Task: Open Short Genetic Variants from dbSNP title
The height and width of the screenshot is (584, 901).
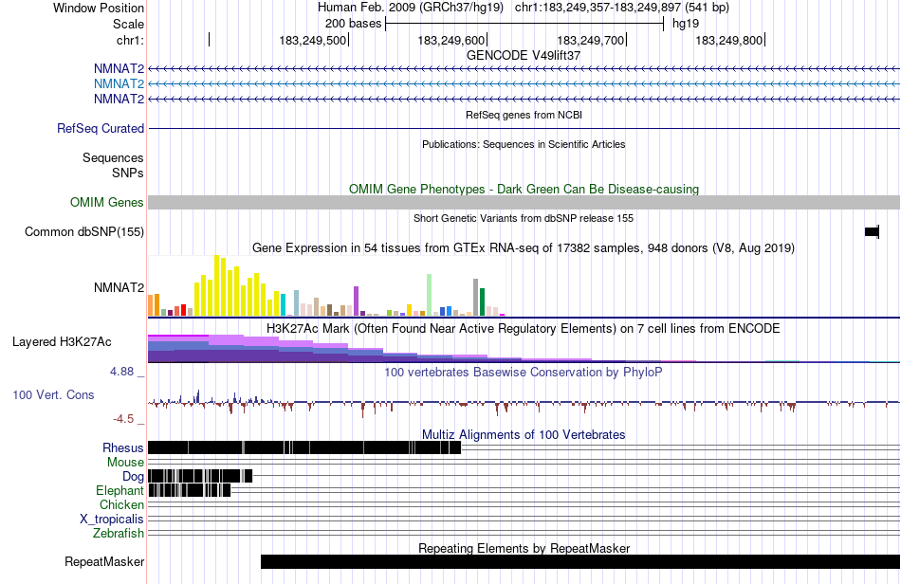Action: click(x=524, y=218)
